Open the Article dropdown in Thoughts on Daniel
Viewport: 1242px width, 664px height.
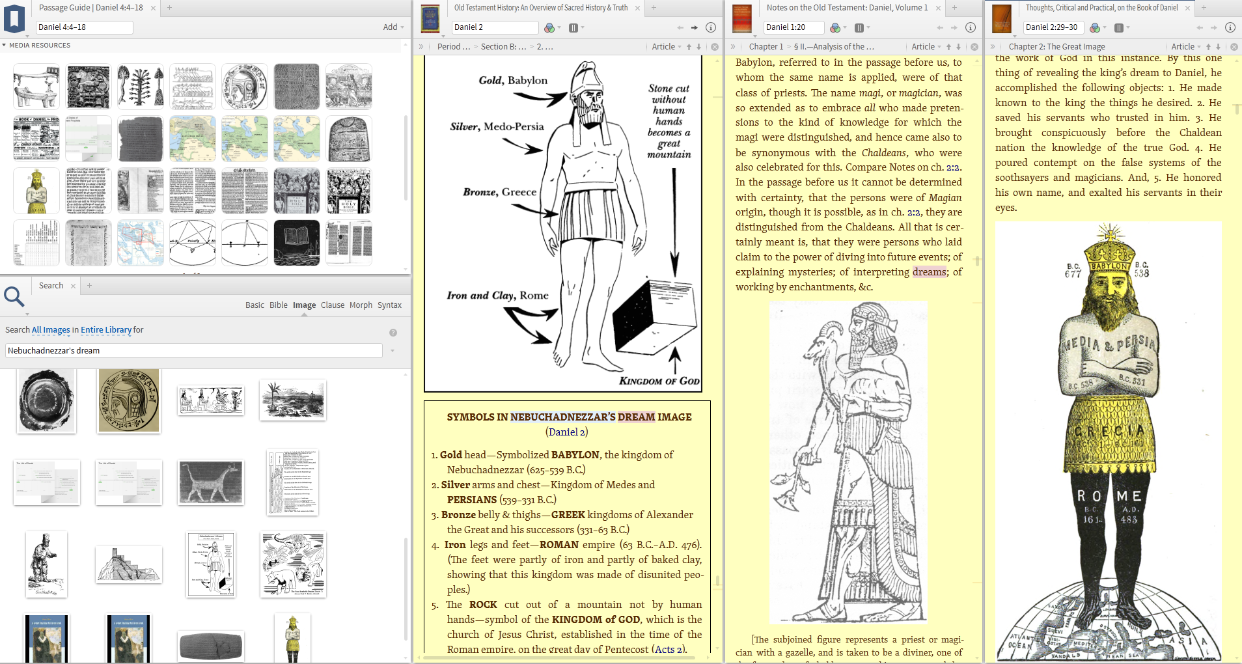1186,47
